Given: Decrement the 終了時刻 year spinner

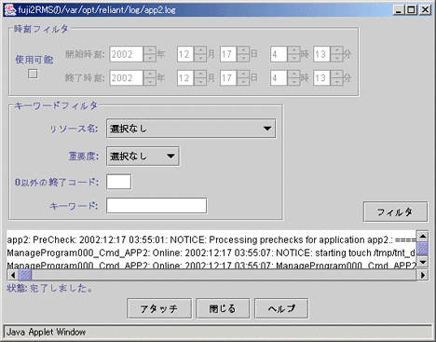Looking at the screenshot, I should pos(150,82).
